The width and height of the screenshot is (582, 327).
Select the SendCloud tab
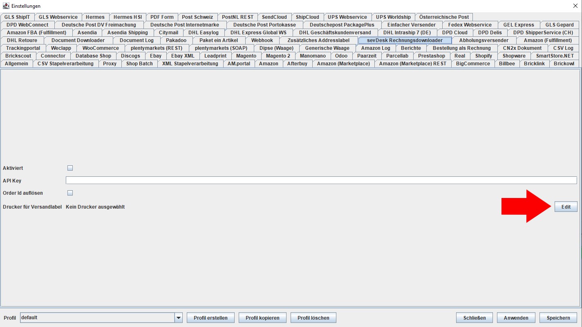pyautogui.click(x=274, y=17)
